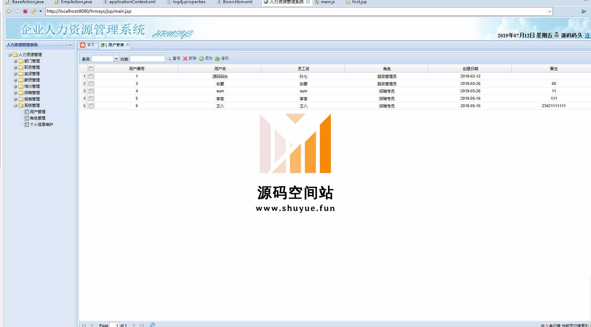Click the open folder icon of 系统管理
Screen dimensions: 591x327
[21, 105]
